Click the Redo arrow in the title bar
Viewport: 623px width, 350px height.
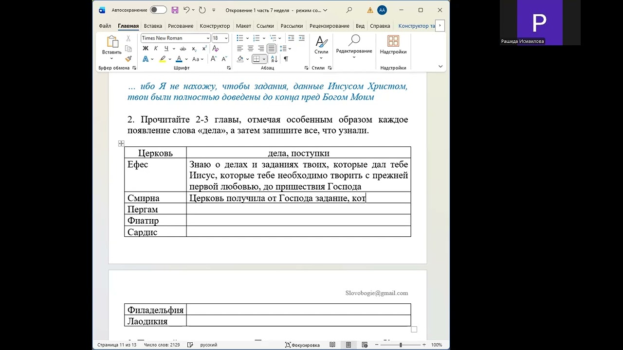202,10
